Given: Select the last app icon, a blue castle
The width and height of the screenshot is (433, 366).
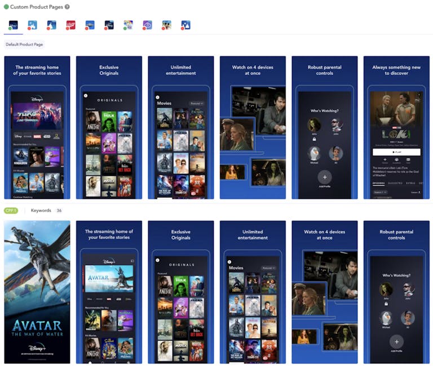Looking at the screenshot, I should pos(185,25).
